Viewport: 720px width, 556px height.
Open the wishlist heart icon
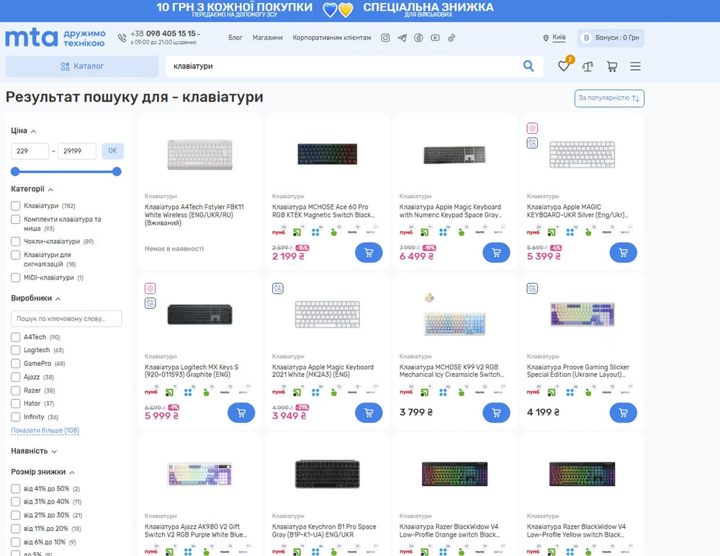click(x=564, y=66)
